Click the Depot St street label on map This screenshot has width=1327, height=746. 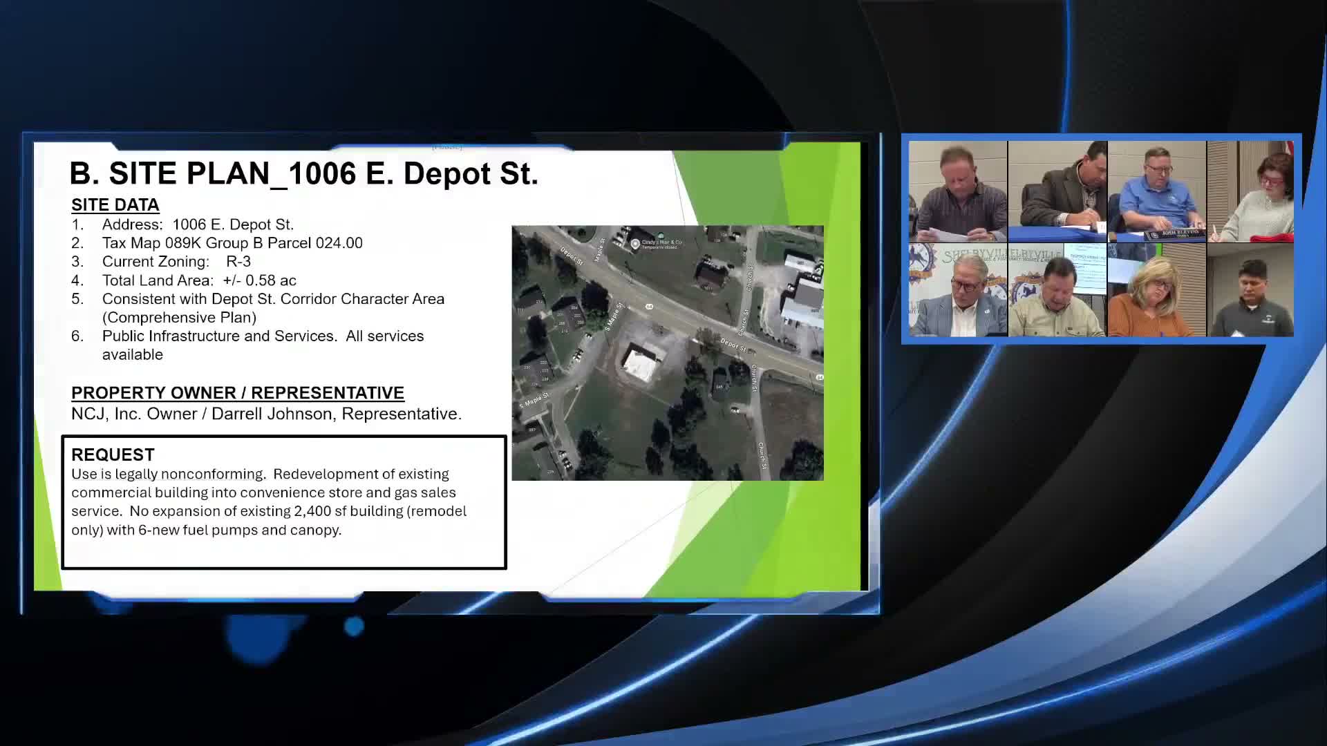(571, 257)
